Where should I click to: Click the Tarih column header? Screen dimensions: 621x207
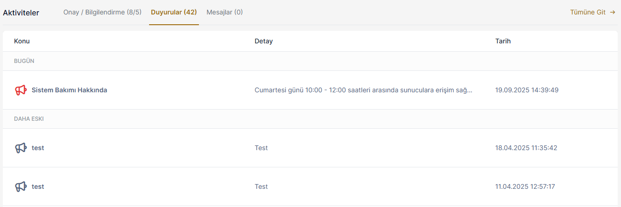click(503, 41)
